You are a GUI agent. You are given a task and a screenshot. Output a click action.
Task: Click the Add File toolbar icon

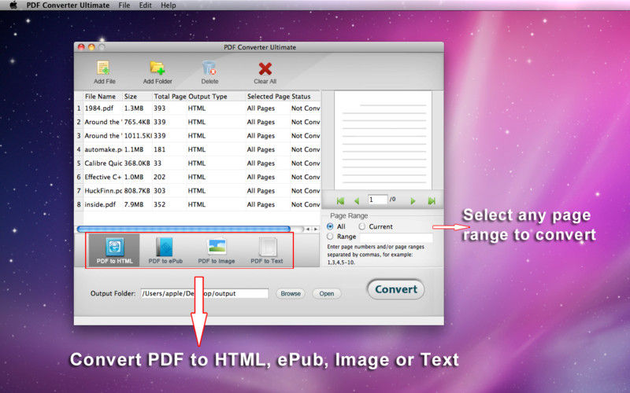pyautogui.click(x=104, y=68)
